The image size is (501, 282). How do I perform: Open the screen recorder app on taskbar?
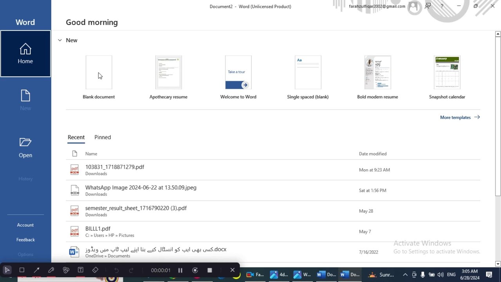[x=255, y=275]
